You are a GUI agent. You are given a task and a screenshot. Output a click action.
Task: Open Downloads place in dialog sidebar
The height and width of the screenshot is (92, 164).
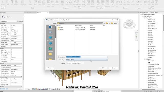click(50, 50)
